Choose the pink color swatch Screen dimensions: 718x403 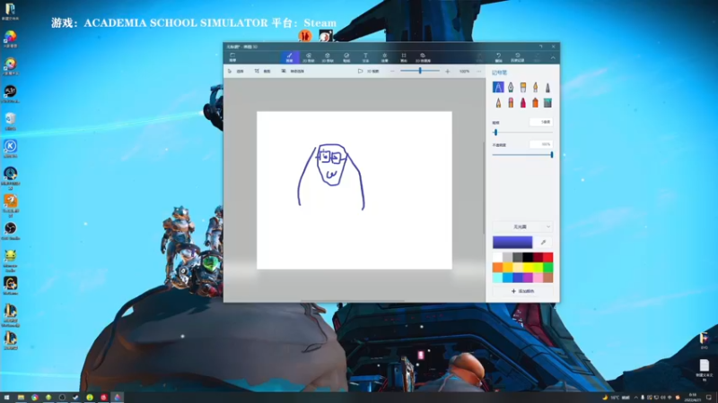tap(538, 278)
